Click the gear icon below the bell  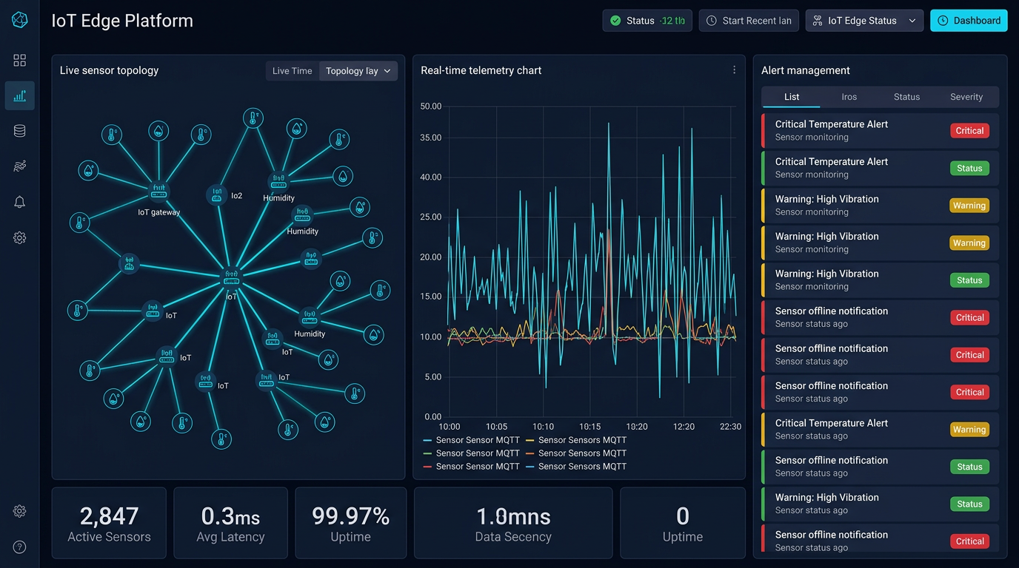[20, 237]
